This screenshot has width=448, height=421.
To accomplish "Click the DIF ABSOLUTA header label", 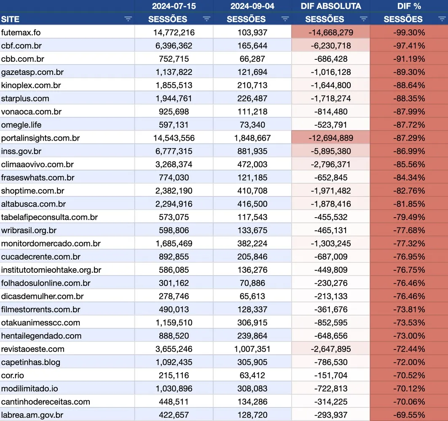I will [331, 6].
